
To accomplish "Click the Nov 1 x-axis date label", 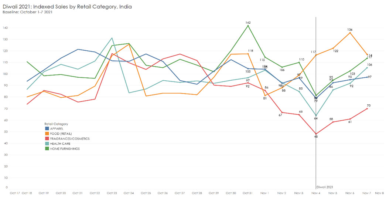I will 265,193.
